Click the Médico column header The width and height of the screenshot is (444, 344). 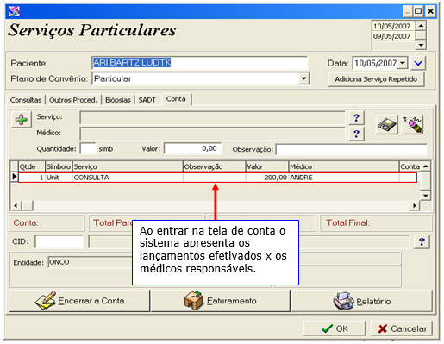(x=344, y=166)
